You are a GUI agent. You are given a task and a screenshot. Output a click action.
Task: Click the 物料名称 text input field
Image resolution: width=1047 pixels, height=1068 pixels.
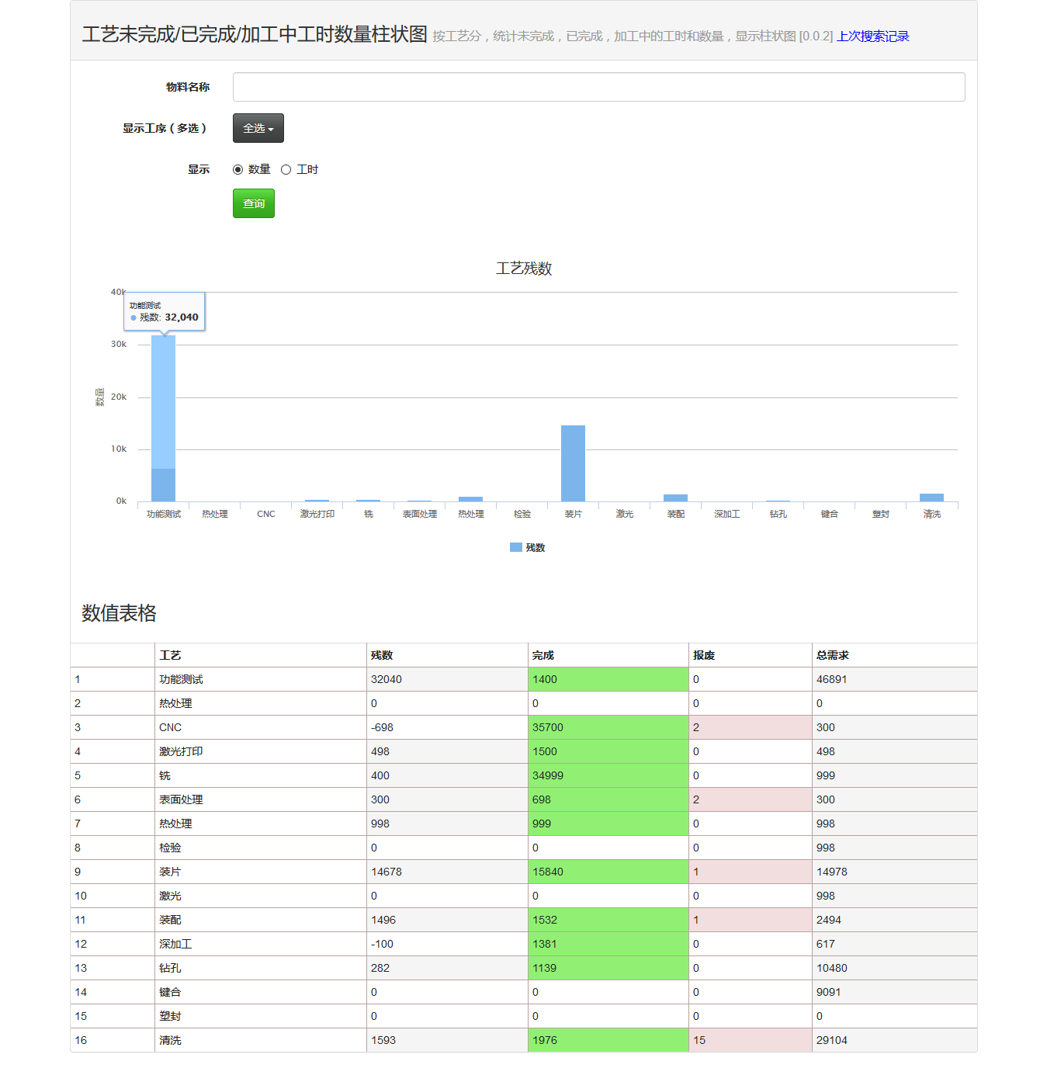click(598, 87)
